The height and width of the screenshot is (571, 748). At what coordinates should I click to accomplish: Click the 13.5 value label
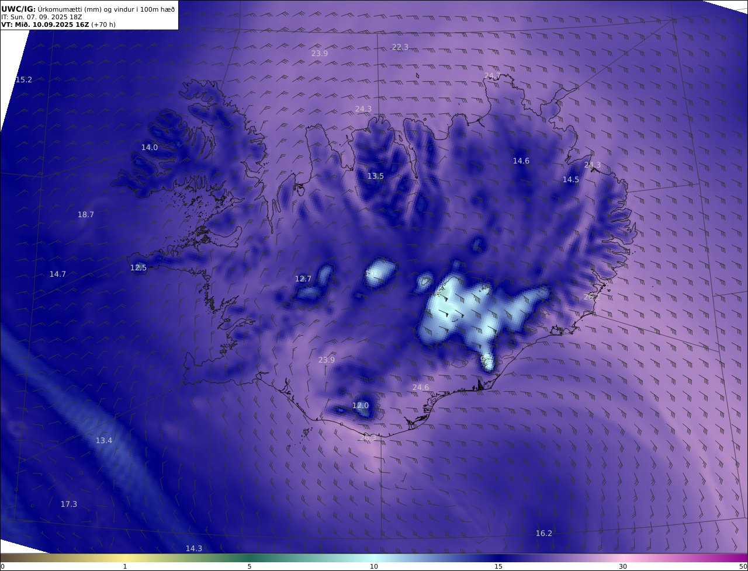point(376,176)
